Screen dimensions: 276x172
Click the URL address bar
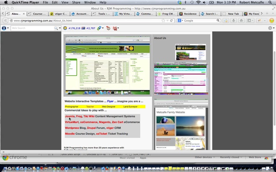tap(87, 20)
